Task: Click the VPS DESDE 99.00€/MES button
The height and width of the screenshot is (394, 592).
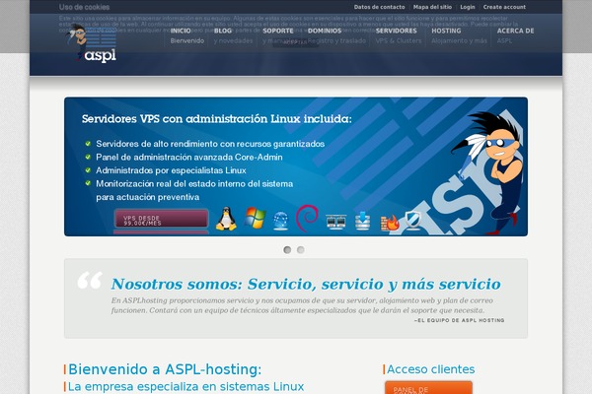Action: (x=161, y=220)
